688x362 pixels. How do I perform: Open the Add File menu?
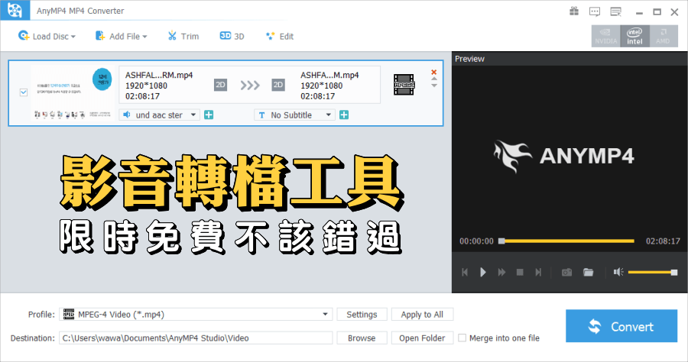coord(122,37)
